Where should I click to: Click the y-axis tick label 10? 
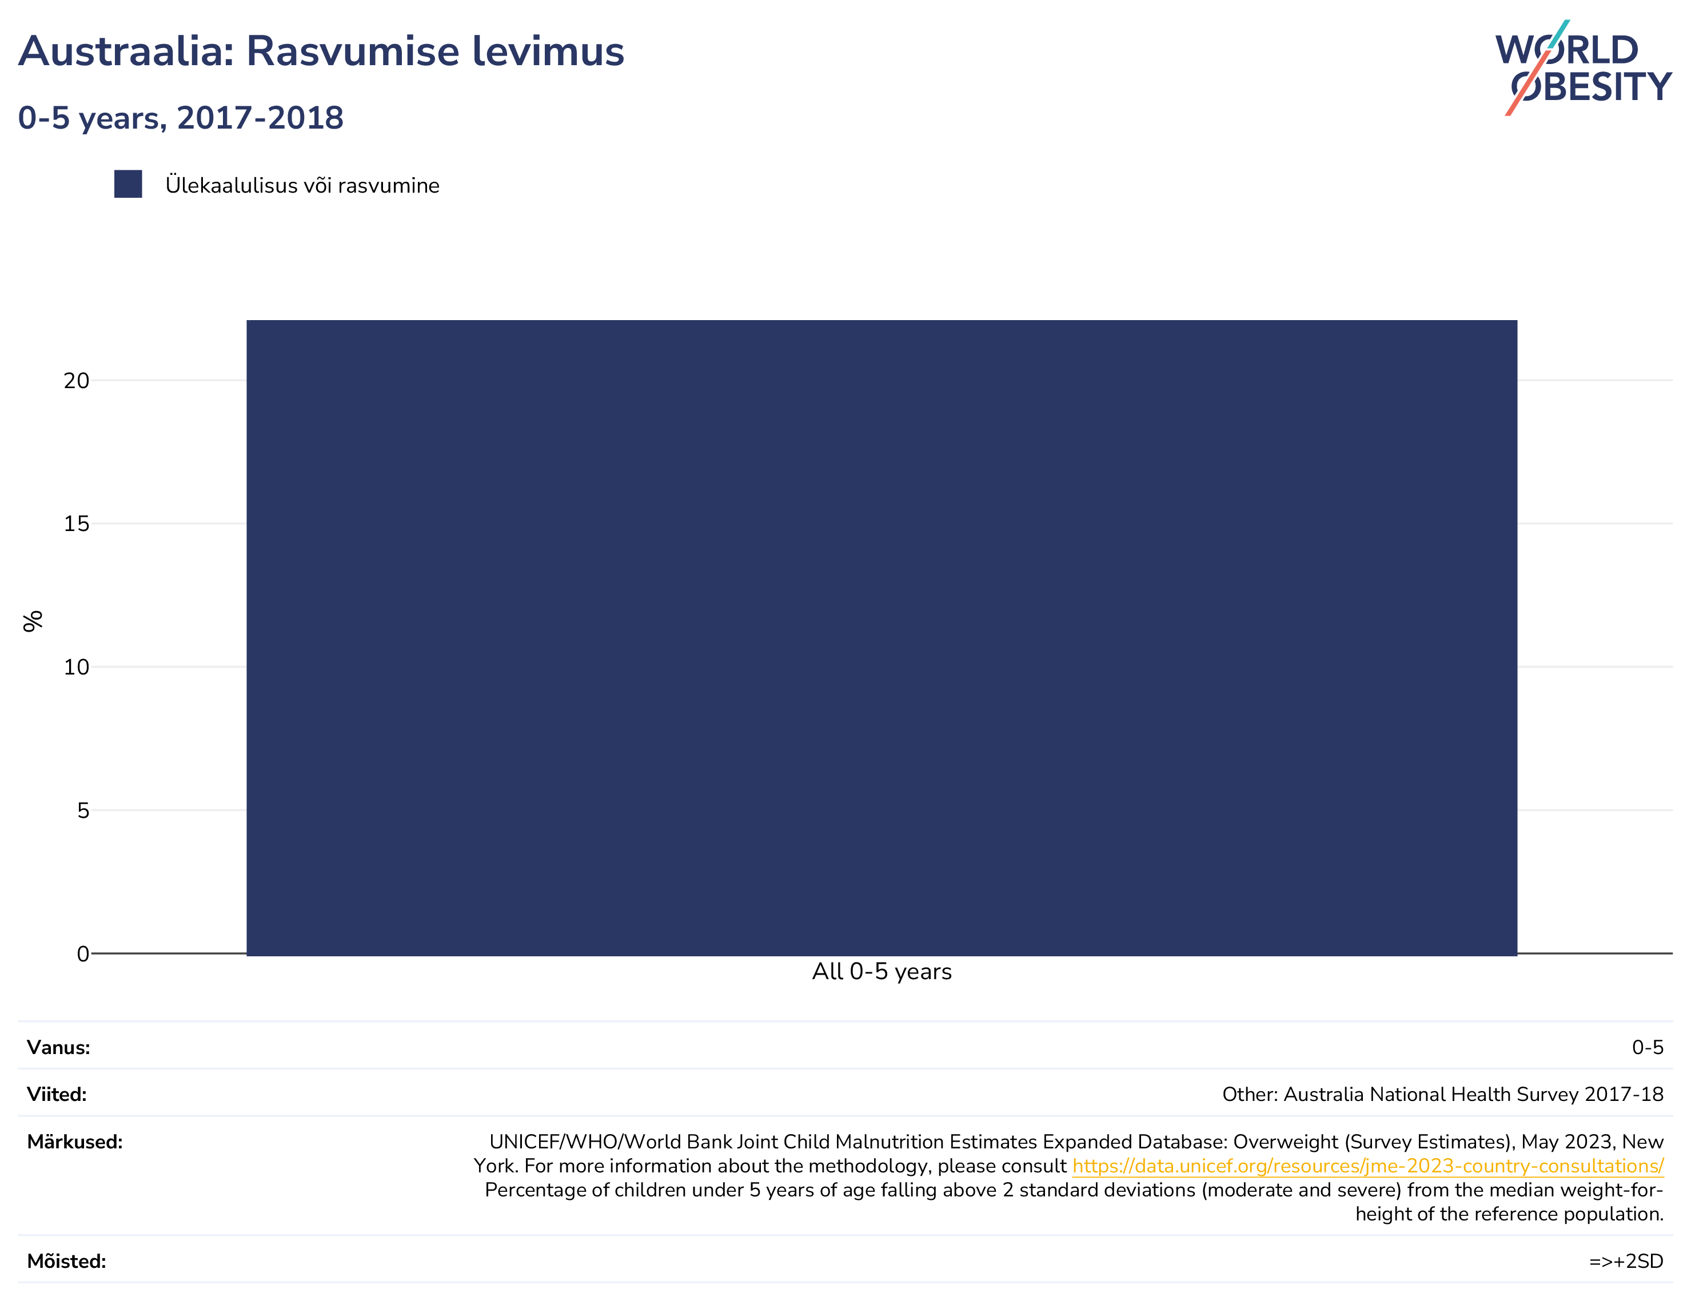(x=77, y=667)
